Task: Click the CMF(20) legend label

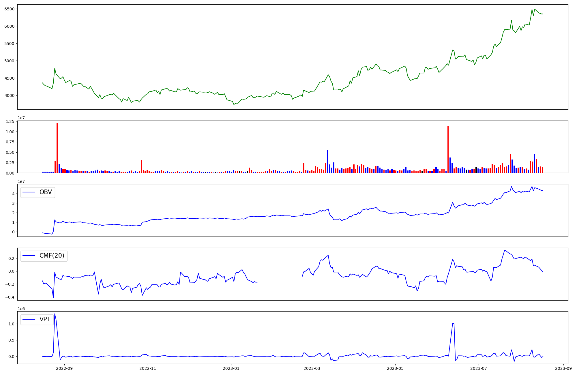Action: (52, 256)
